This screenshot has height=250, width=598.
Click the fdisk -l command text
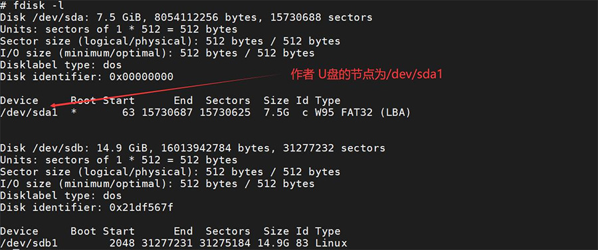coord(38,5)
